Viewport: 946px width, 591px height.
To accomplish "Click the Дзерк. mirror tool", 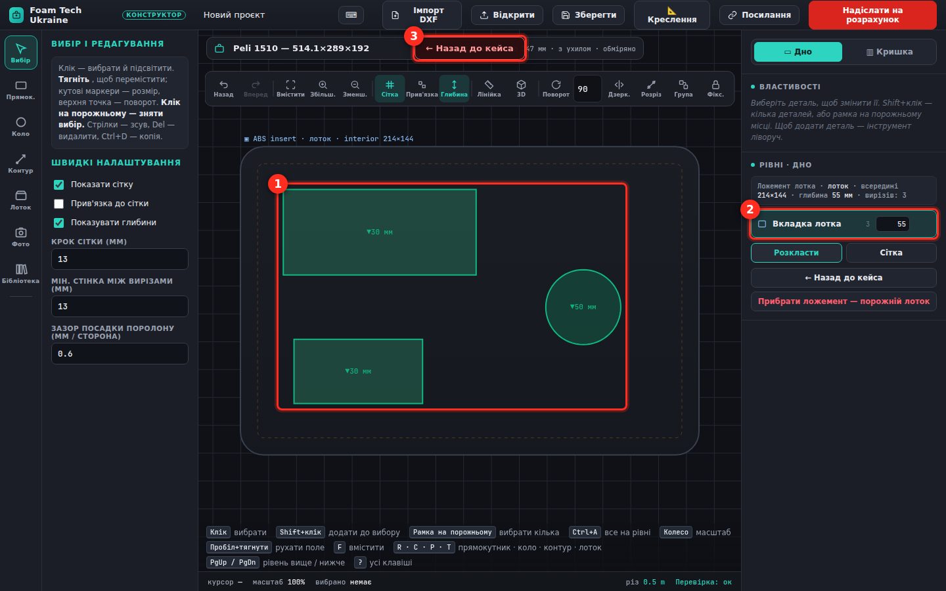I will [x=619, y=89].
